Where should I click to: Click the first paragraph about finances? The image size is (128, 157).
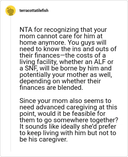coord(68,59)
